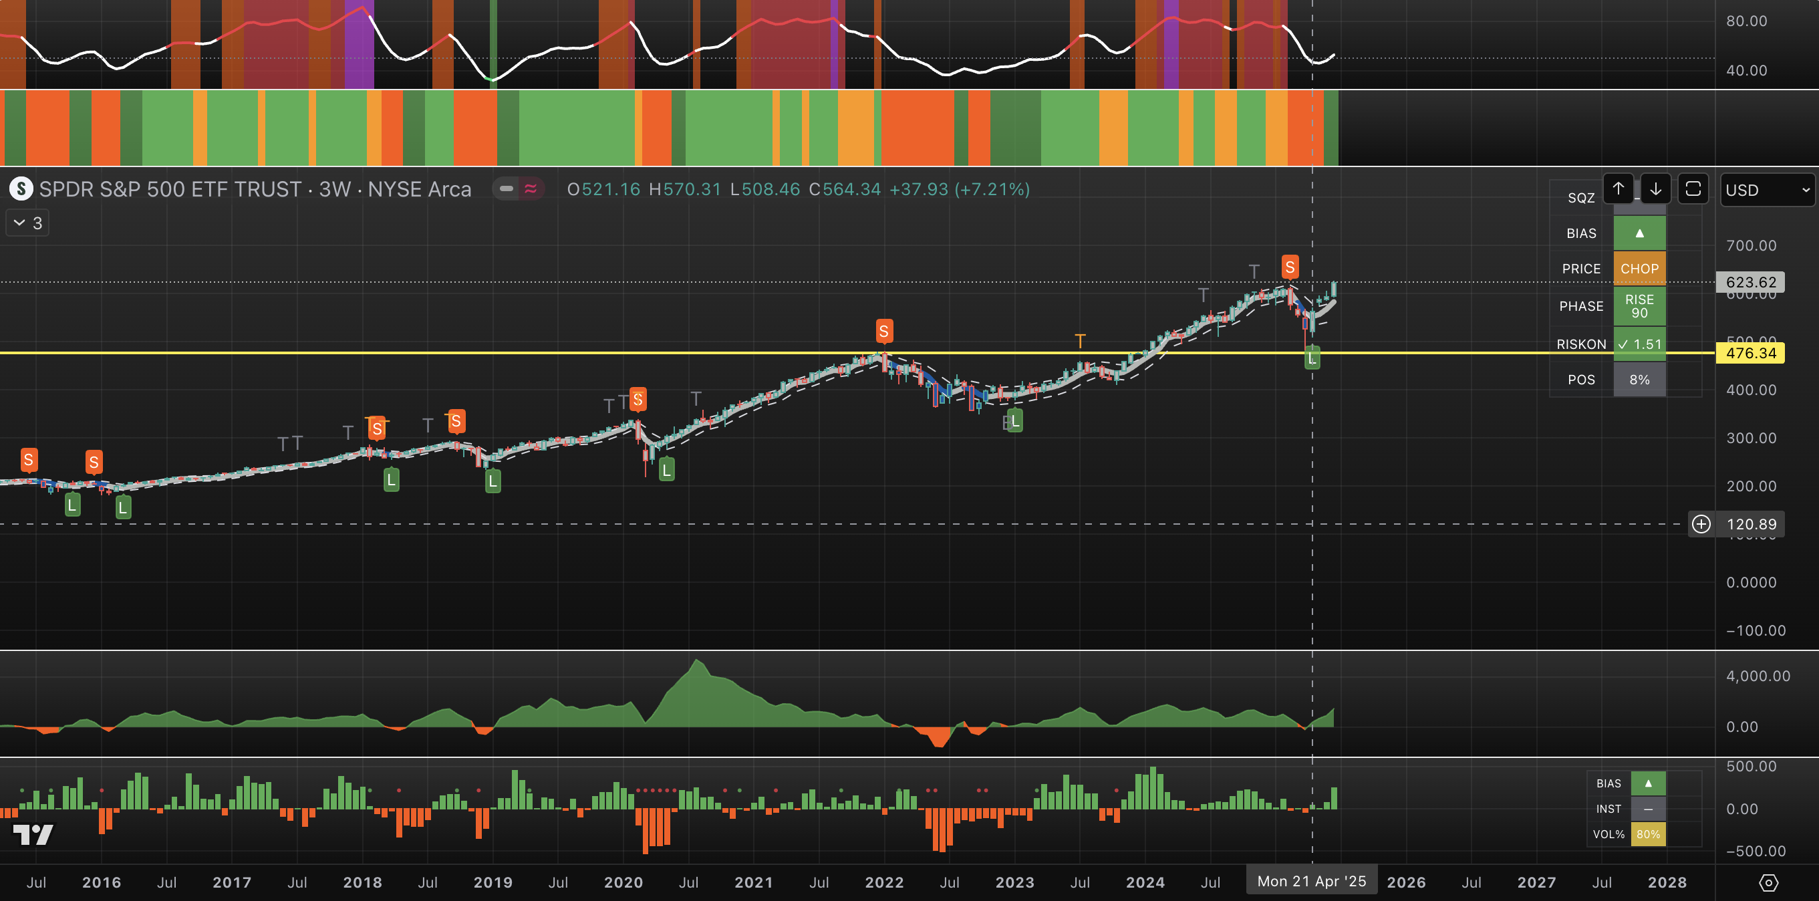Click the 623.62 last price label
Image resolution: width=1819 pixels, height=901 pixels.
[1750, 283]
